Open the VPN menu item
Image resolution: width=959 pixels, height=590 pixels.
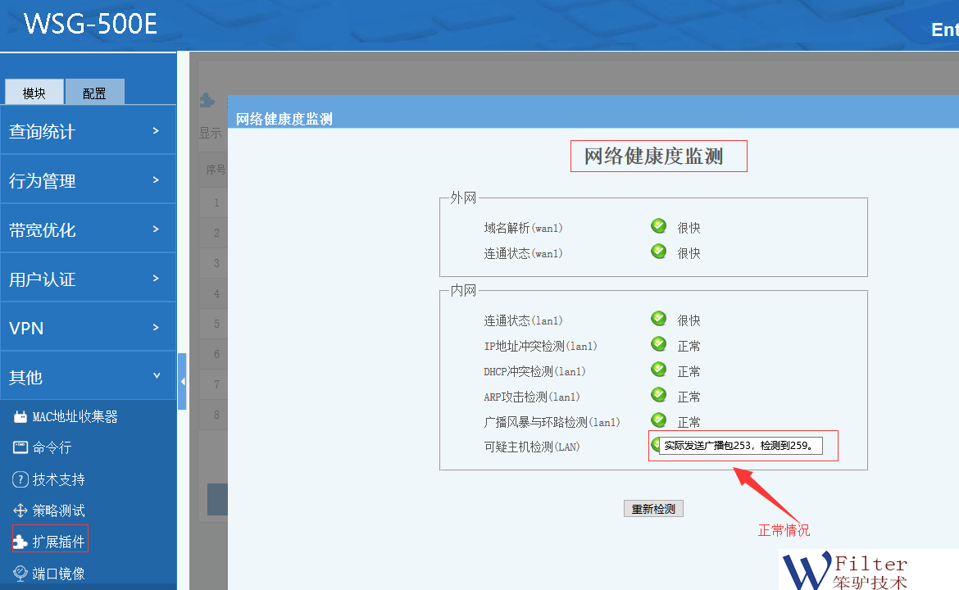(x=88, y=328)
